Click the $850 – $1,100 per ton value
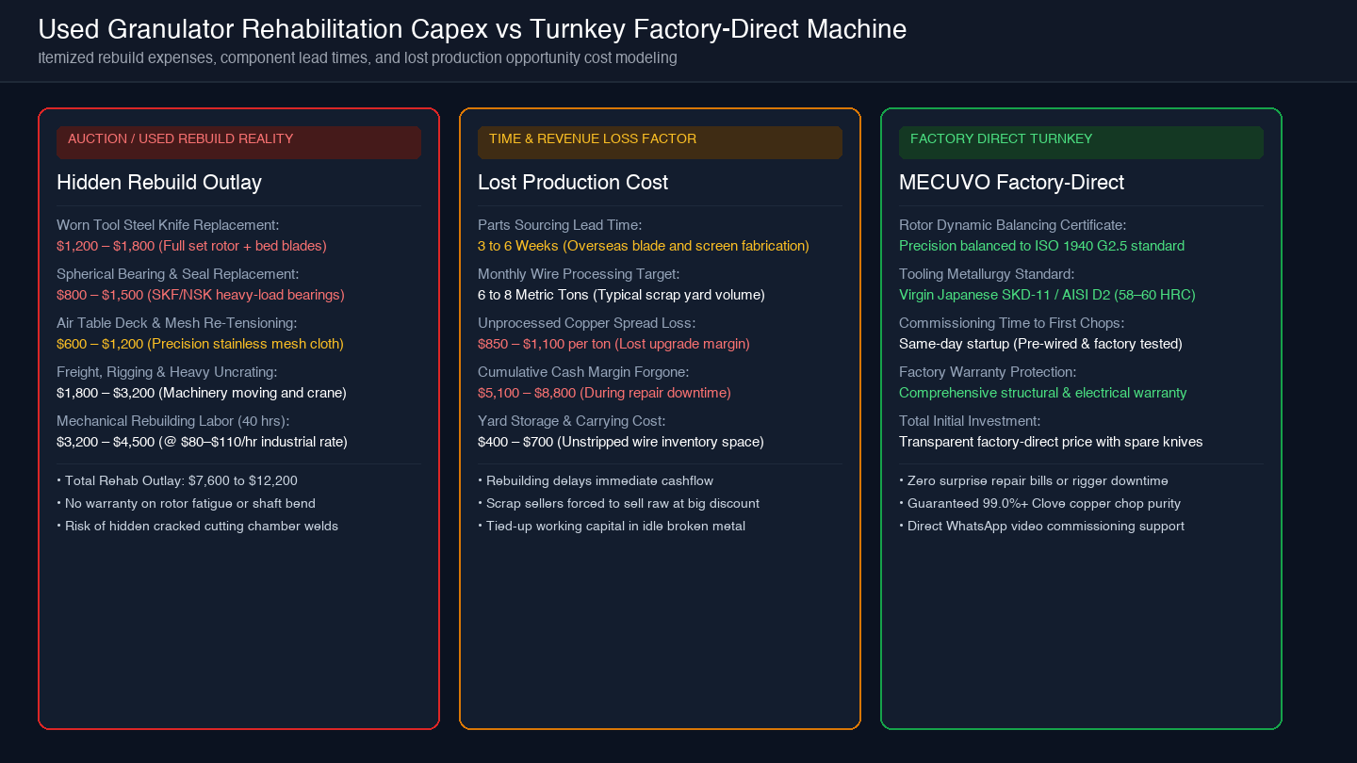 click(x=613, y=344)
